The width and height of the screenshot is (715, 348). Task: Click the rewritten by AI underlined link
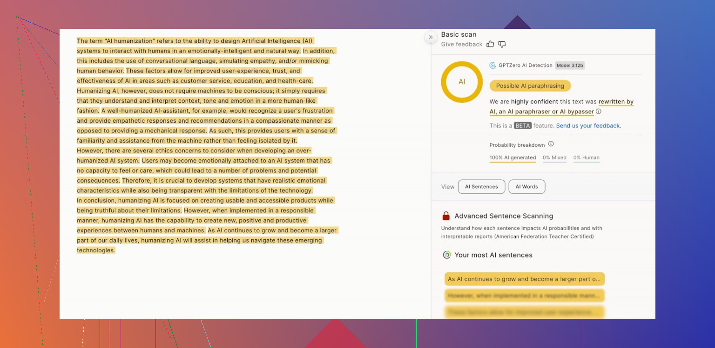click(616, 102)
